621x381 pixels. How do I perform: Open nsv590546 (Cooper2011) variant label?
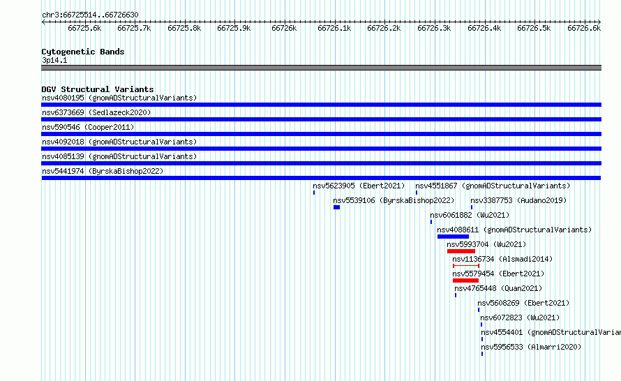point(88,127)
